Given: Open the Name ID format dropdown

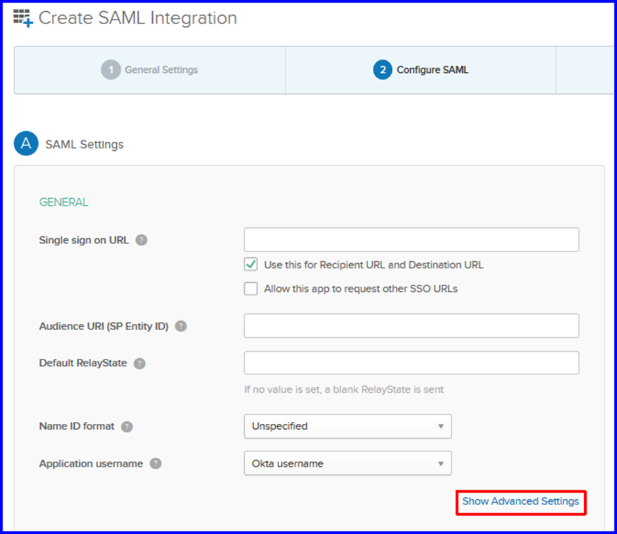Looking at the screenshot, I should (x=348, y=426).
